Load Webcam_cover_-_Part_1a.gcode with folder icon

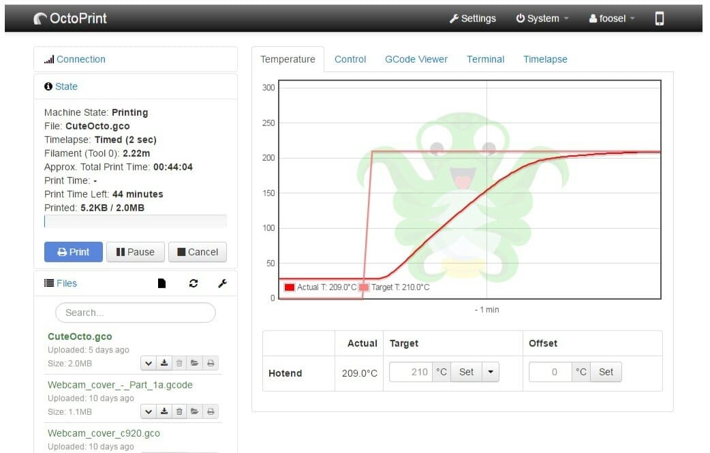click(x=195, y=411)
